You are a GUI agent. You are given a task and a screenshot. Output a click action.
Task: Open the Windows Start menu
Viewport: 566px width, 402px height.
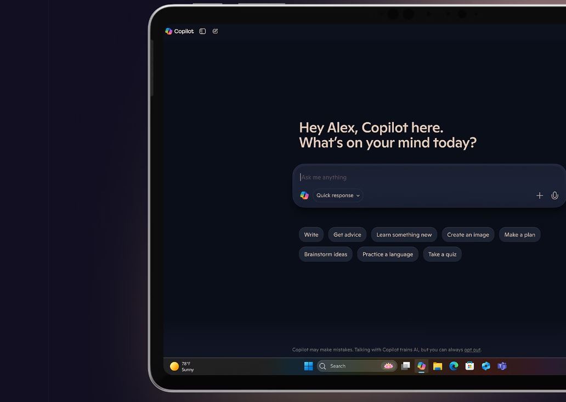[x=308, y=366]
